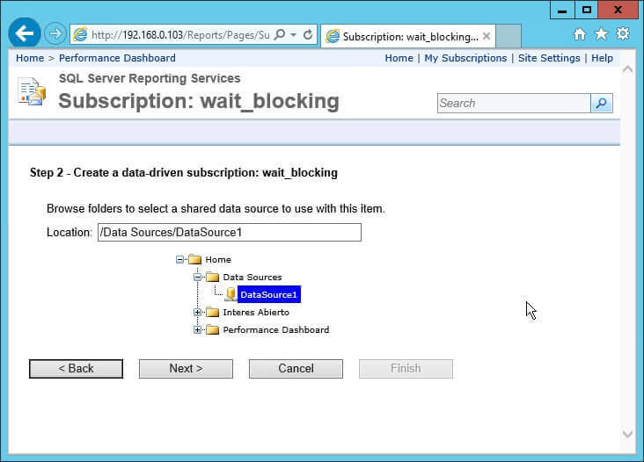Open the address bar dropdown arrow

(293, 35)
